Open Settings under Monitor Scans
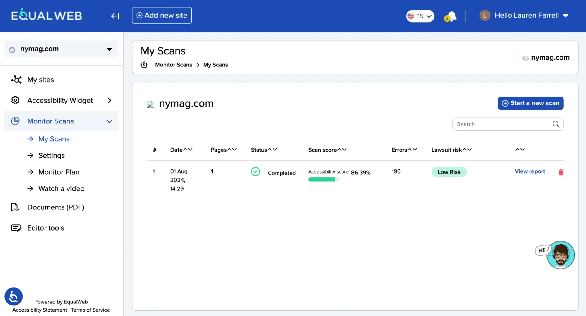 click(52, 155)
